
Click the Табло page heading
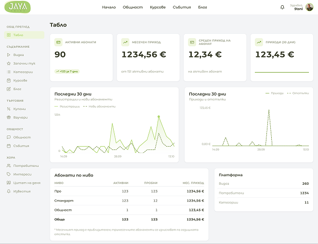click(58, 25)
